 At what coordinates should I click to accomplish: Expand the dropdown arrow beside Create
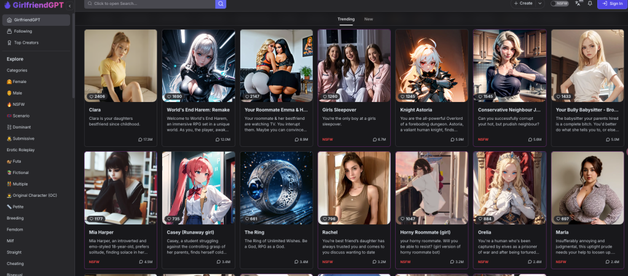click(x=540, y=4)
